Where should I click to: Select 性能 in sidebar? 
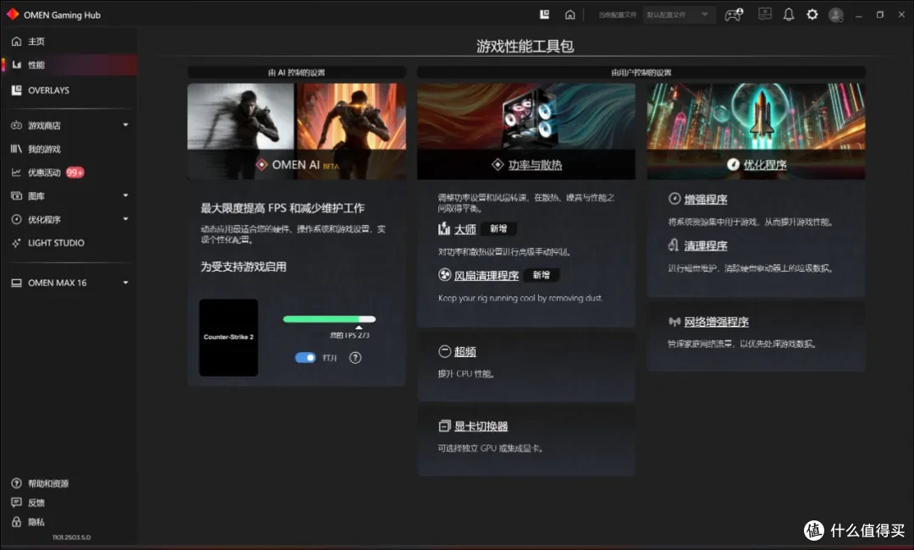[70, 64]
